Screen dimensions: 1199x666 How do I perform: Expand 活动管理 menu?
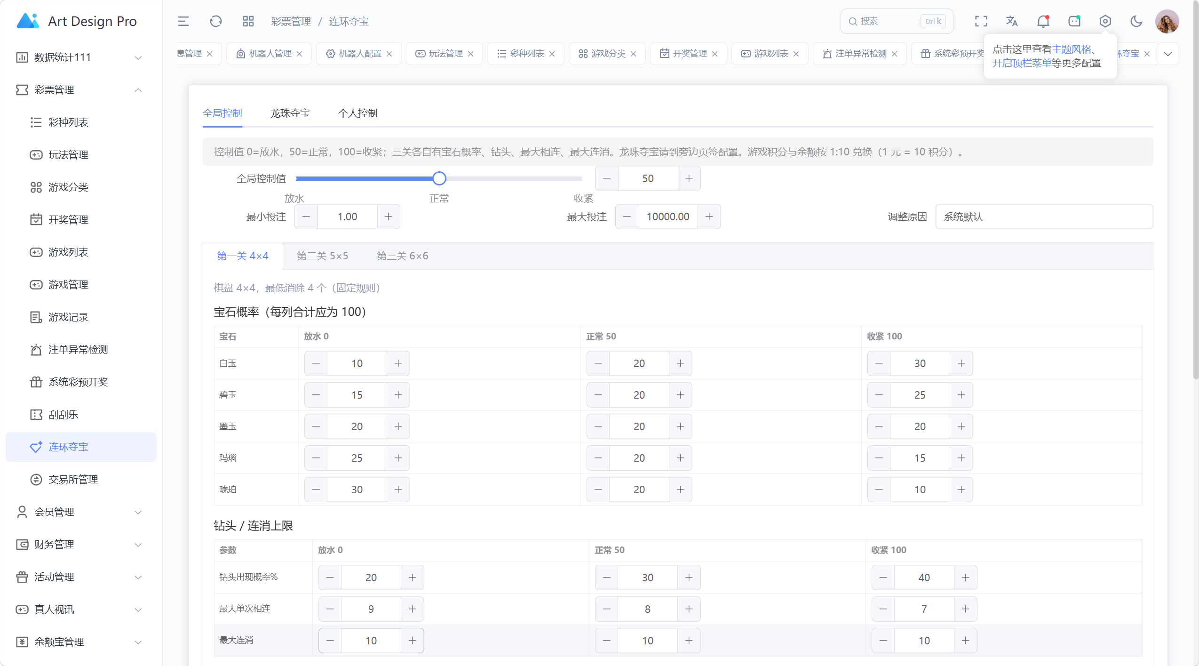point(81,577)
